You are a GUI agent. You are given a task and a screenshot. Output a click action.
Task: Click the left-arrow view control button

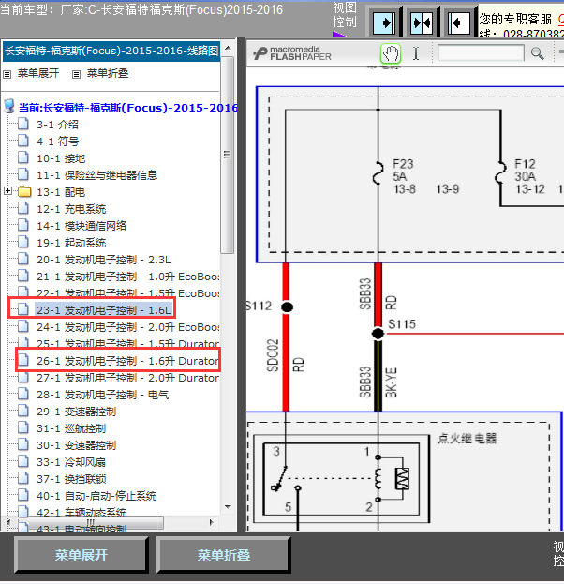(x=459, y=22)
